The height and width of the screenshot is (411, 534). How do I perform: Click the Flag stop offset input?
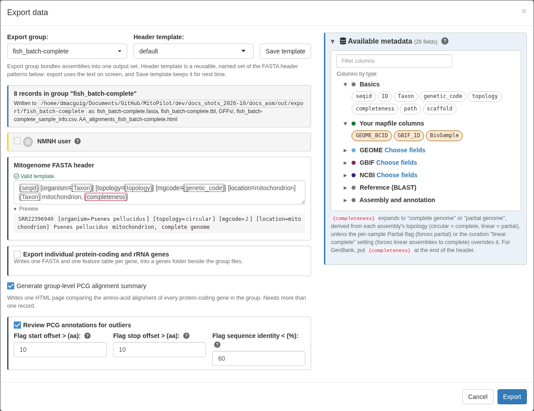(159, 350)
